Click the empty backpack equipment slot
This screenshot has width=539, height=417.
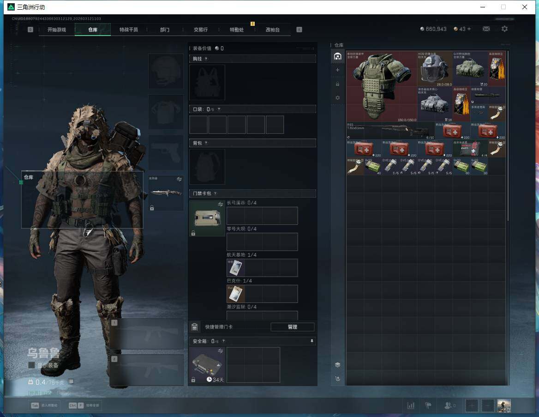(x=207, y=167)
